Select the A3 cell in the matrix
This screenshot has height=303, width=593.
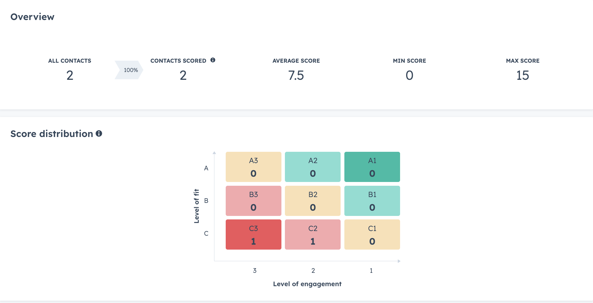click(253, 167)
